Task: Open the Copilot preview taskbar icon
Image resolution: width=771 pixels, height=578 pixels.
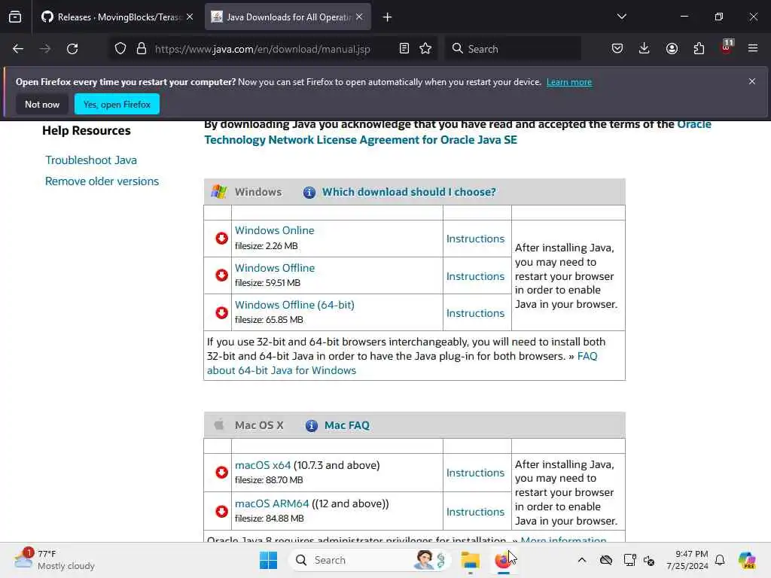Action: [747, 560]
